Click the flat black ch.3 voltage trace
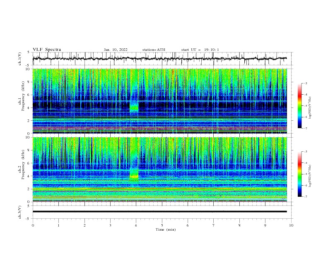The height and width of the screenshot is (253, 328). (159, 212)
